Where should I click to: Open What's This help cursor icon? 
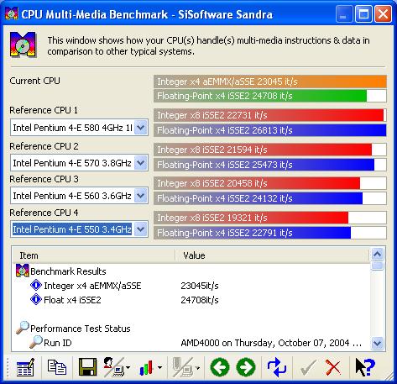[365, 367]
